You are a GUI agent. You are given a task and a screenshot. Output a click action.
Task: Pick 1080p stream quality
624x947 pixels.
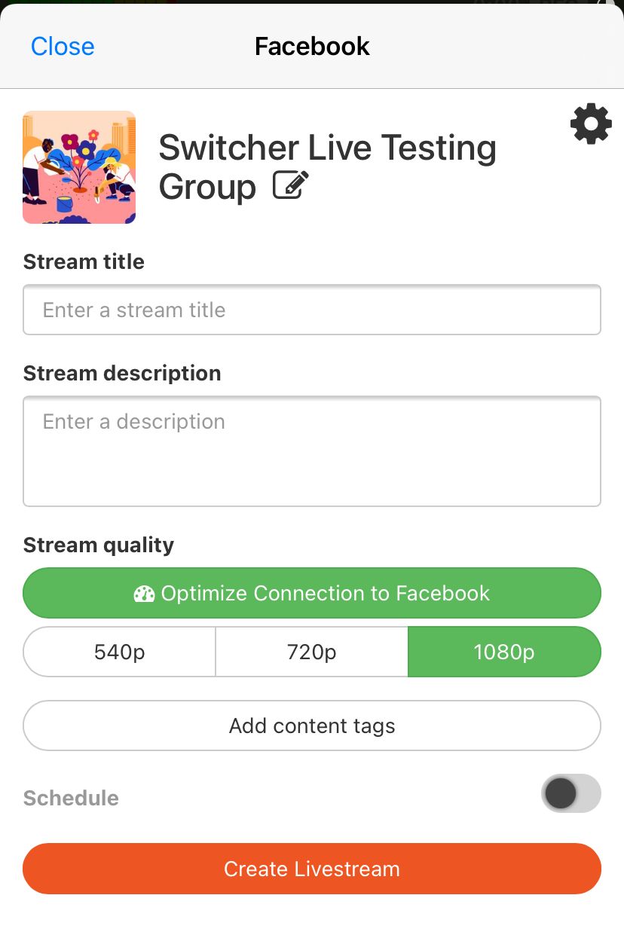pos(504,652)
